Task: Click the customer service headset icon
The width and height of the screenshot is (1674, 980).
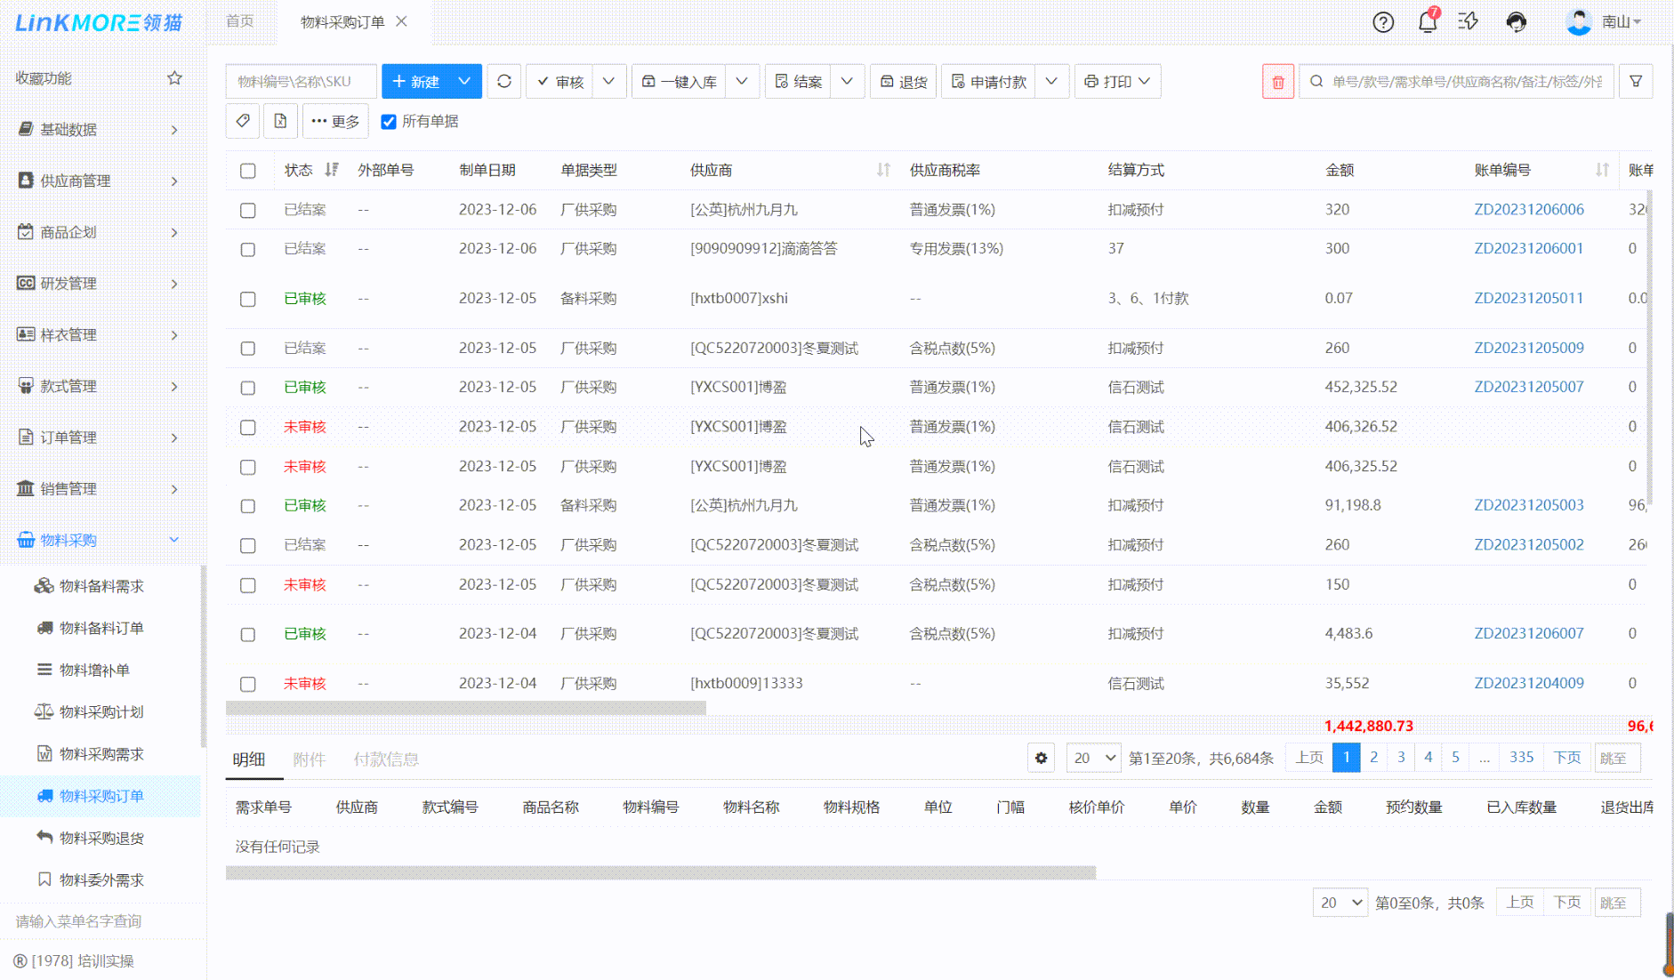Action: click(1516, 22)
